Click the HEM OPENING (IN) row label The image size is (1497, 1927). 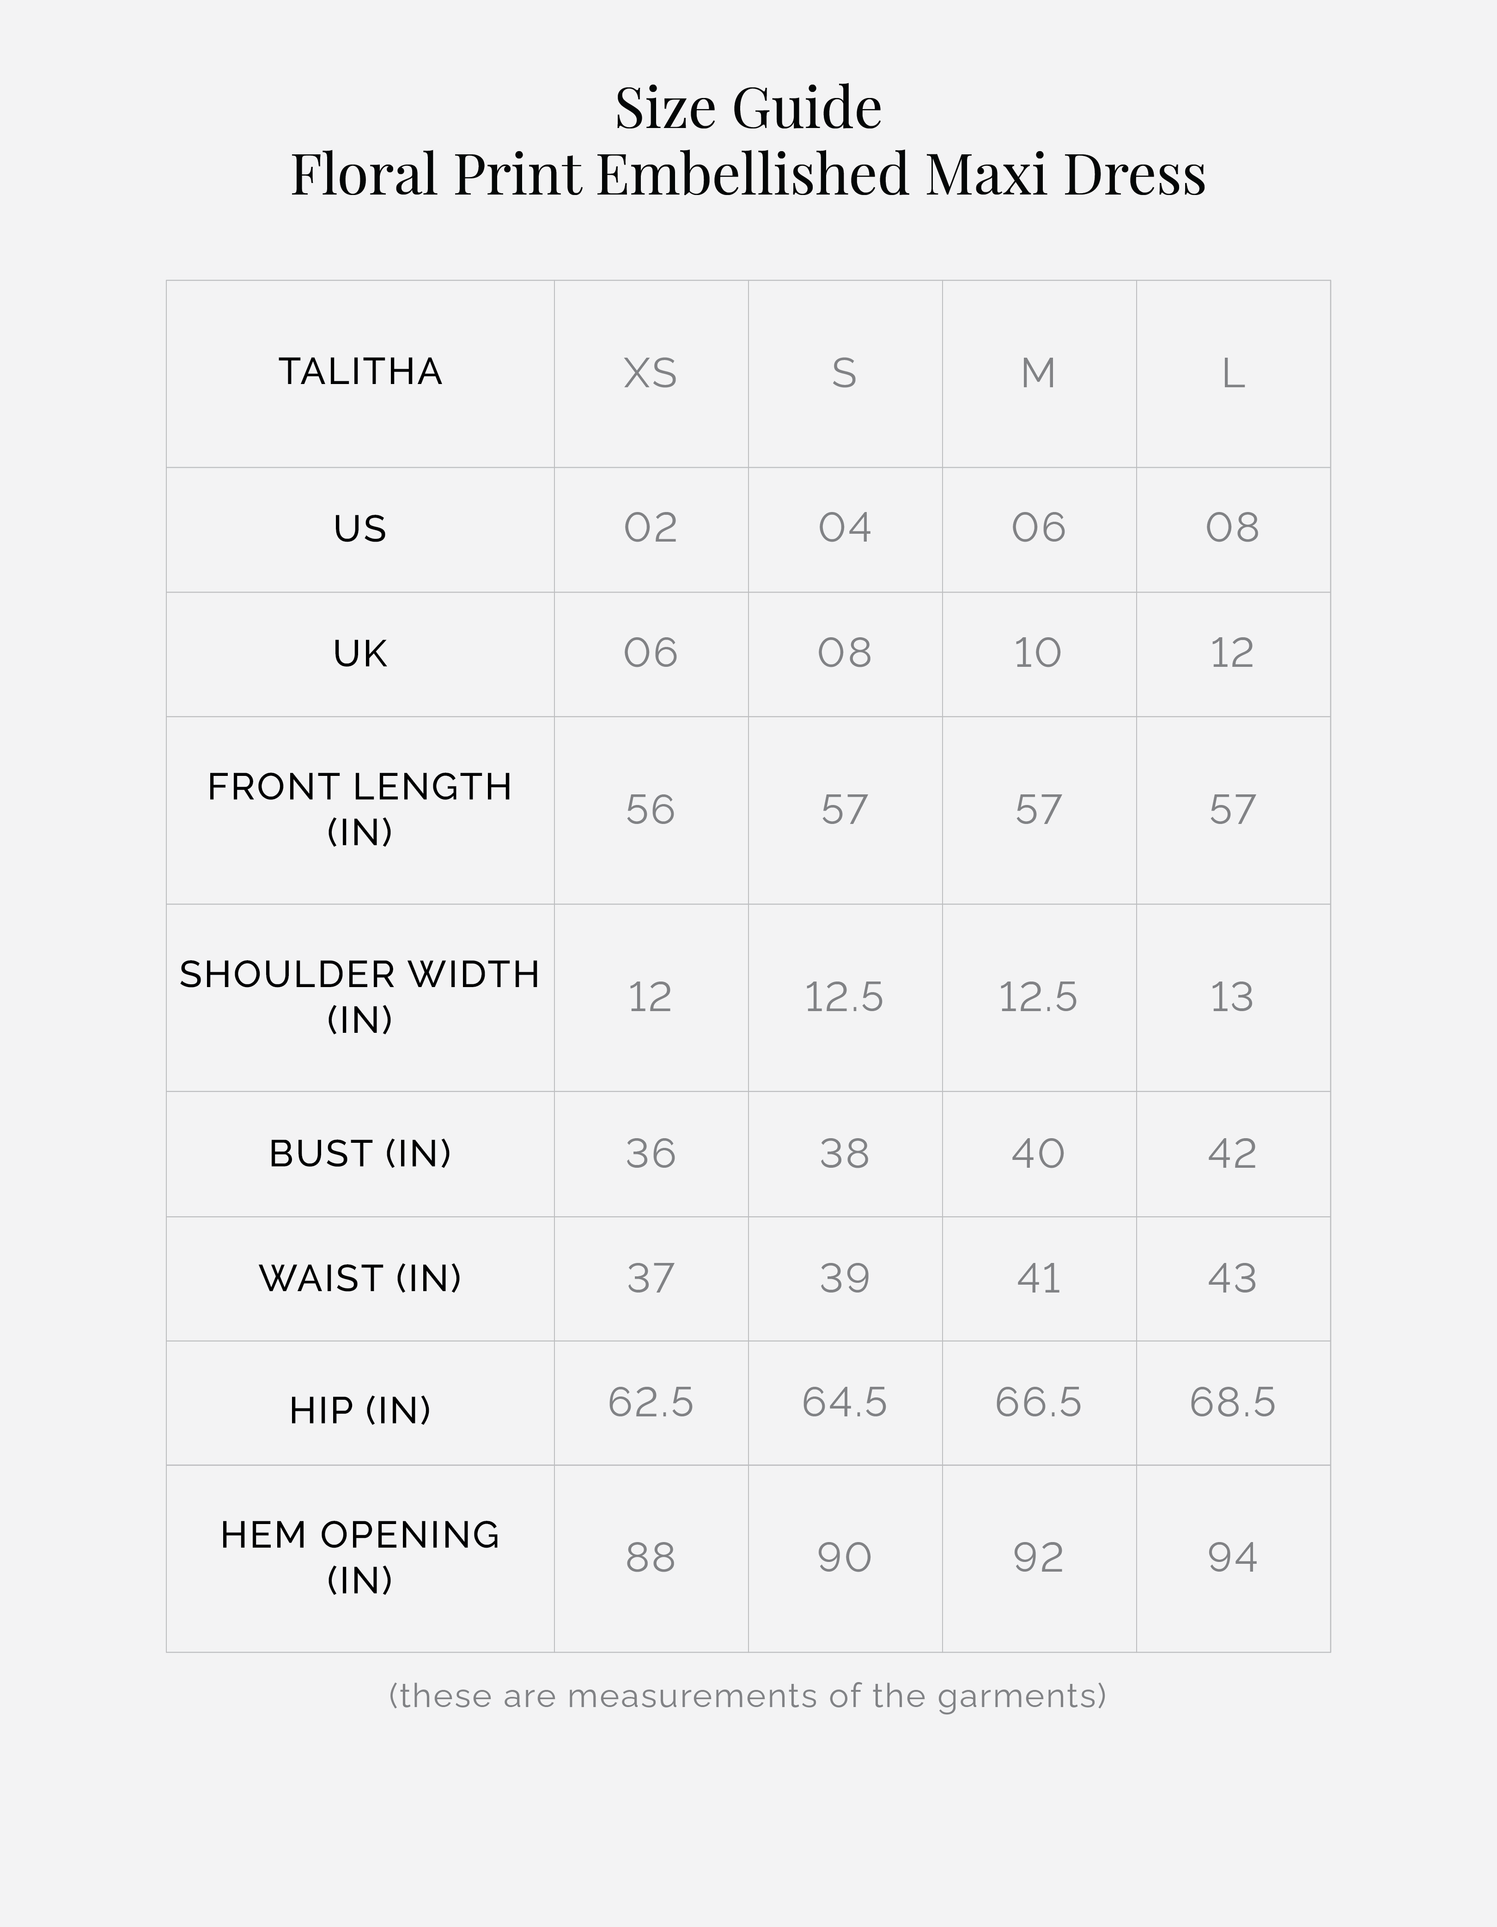point(360,1558)
